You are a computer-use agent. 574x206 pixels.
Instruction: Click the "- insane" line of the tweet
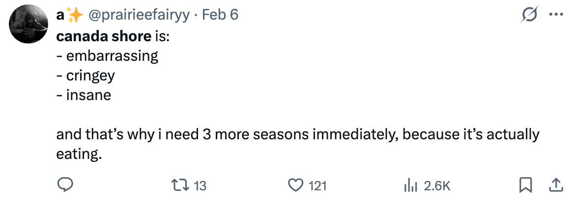[84, 94]
